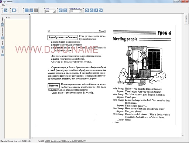Switch to the Adjust side tab

3,44
